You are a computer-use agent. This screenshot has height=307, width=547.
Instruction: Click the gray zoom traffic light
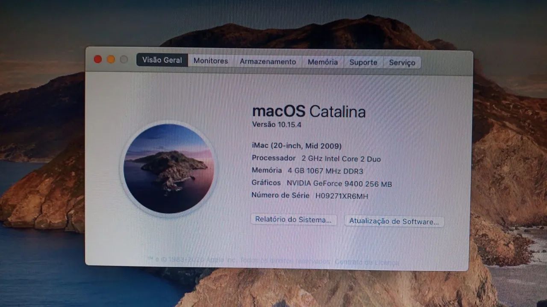(x=124, y=60)
